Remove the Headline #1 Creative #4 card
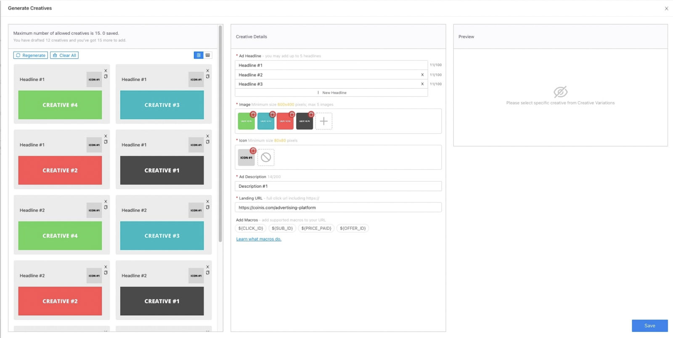Viewport: 673px width, 338px height. click(x=106, y=71)
